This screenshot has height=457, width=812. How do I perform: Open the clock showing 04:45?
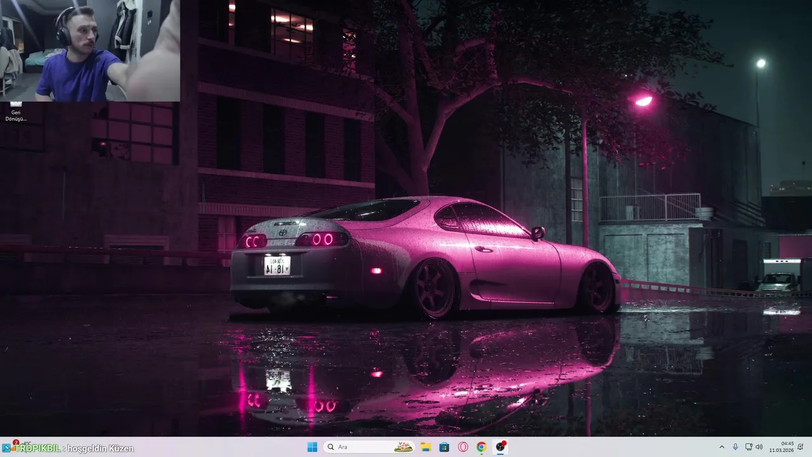point(782,447)
